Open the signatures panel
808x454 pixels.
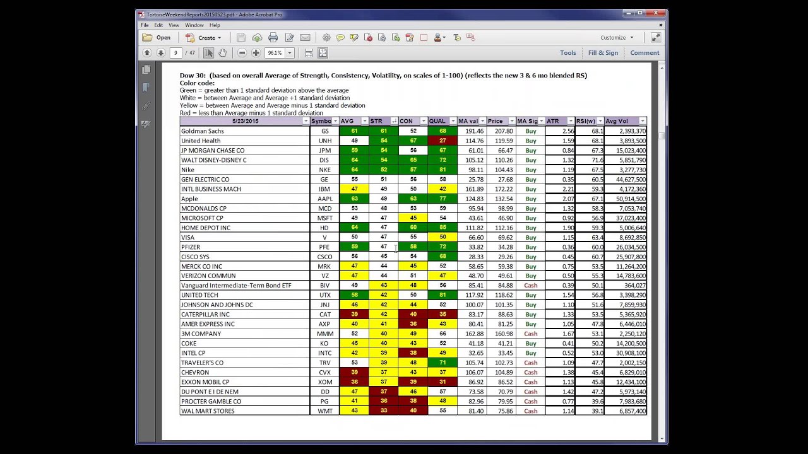point(146,124)
